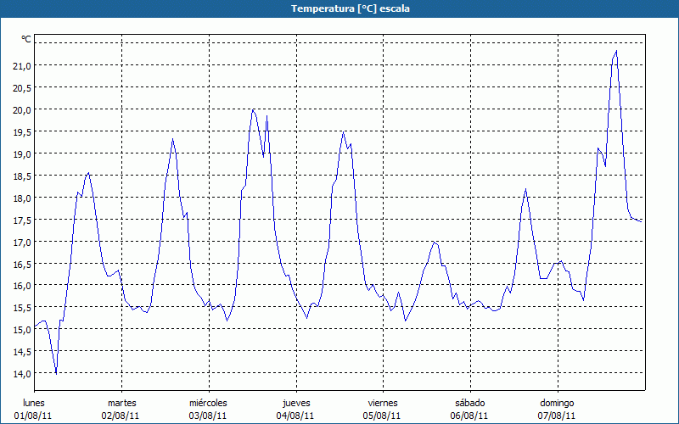
Task: Click the "domingo 07/08/11" date label
Action: click(x=557, y=409)
